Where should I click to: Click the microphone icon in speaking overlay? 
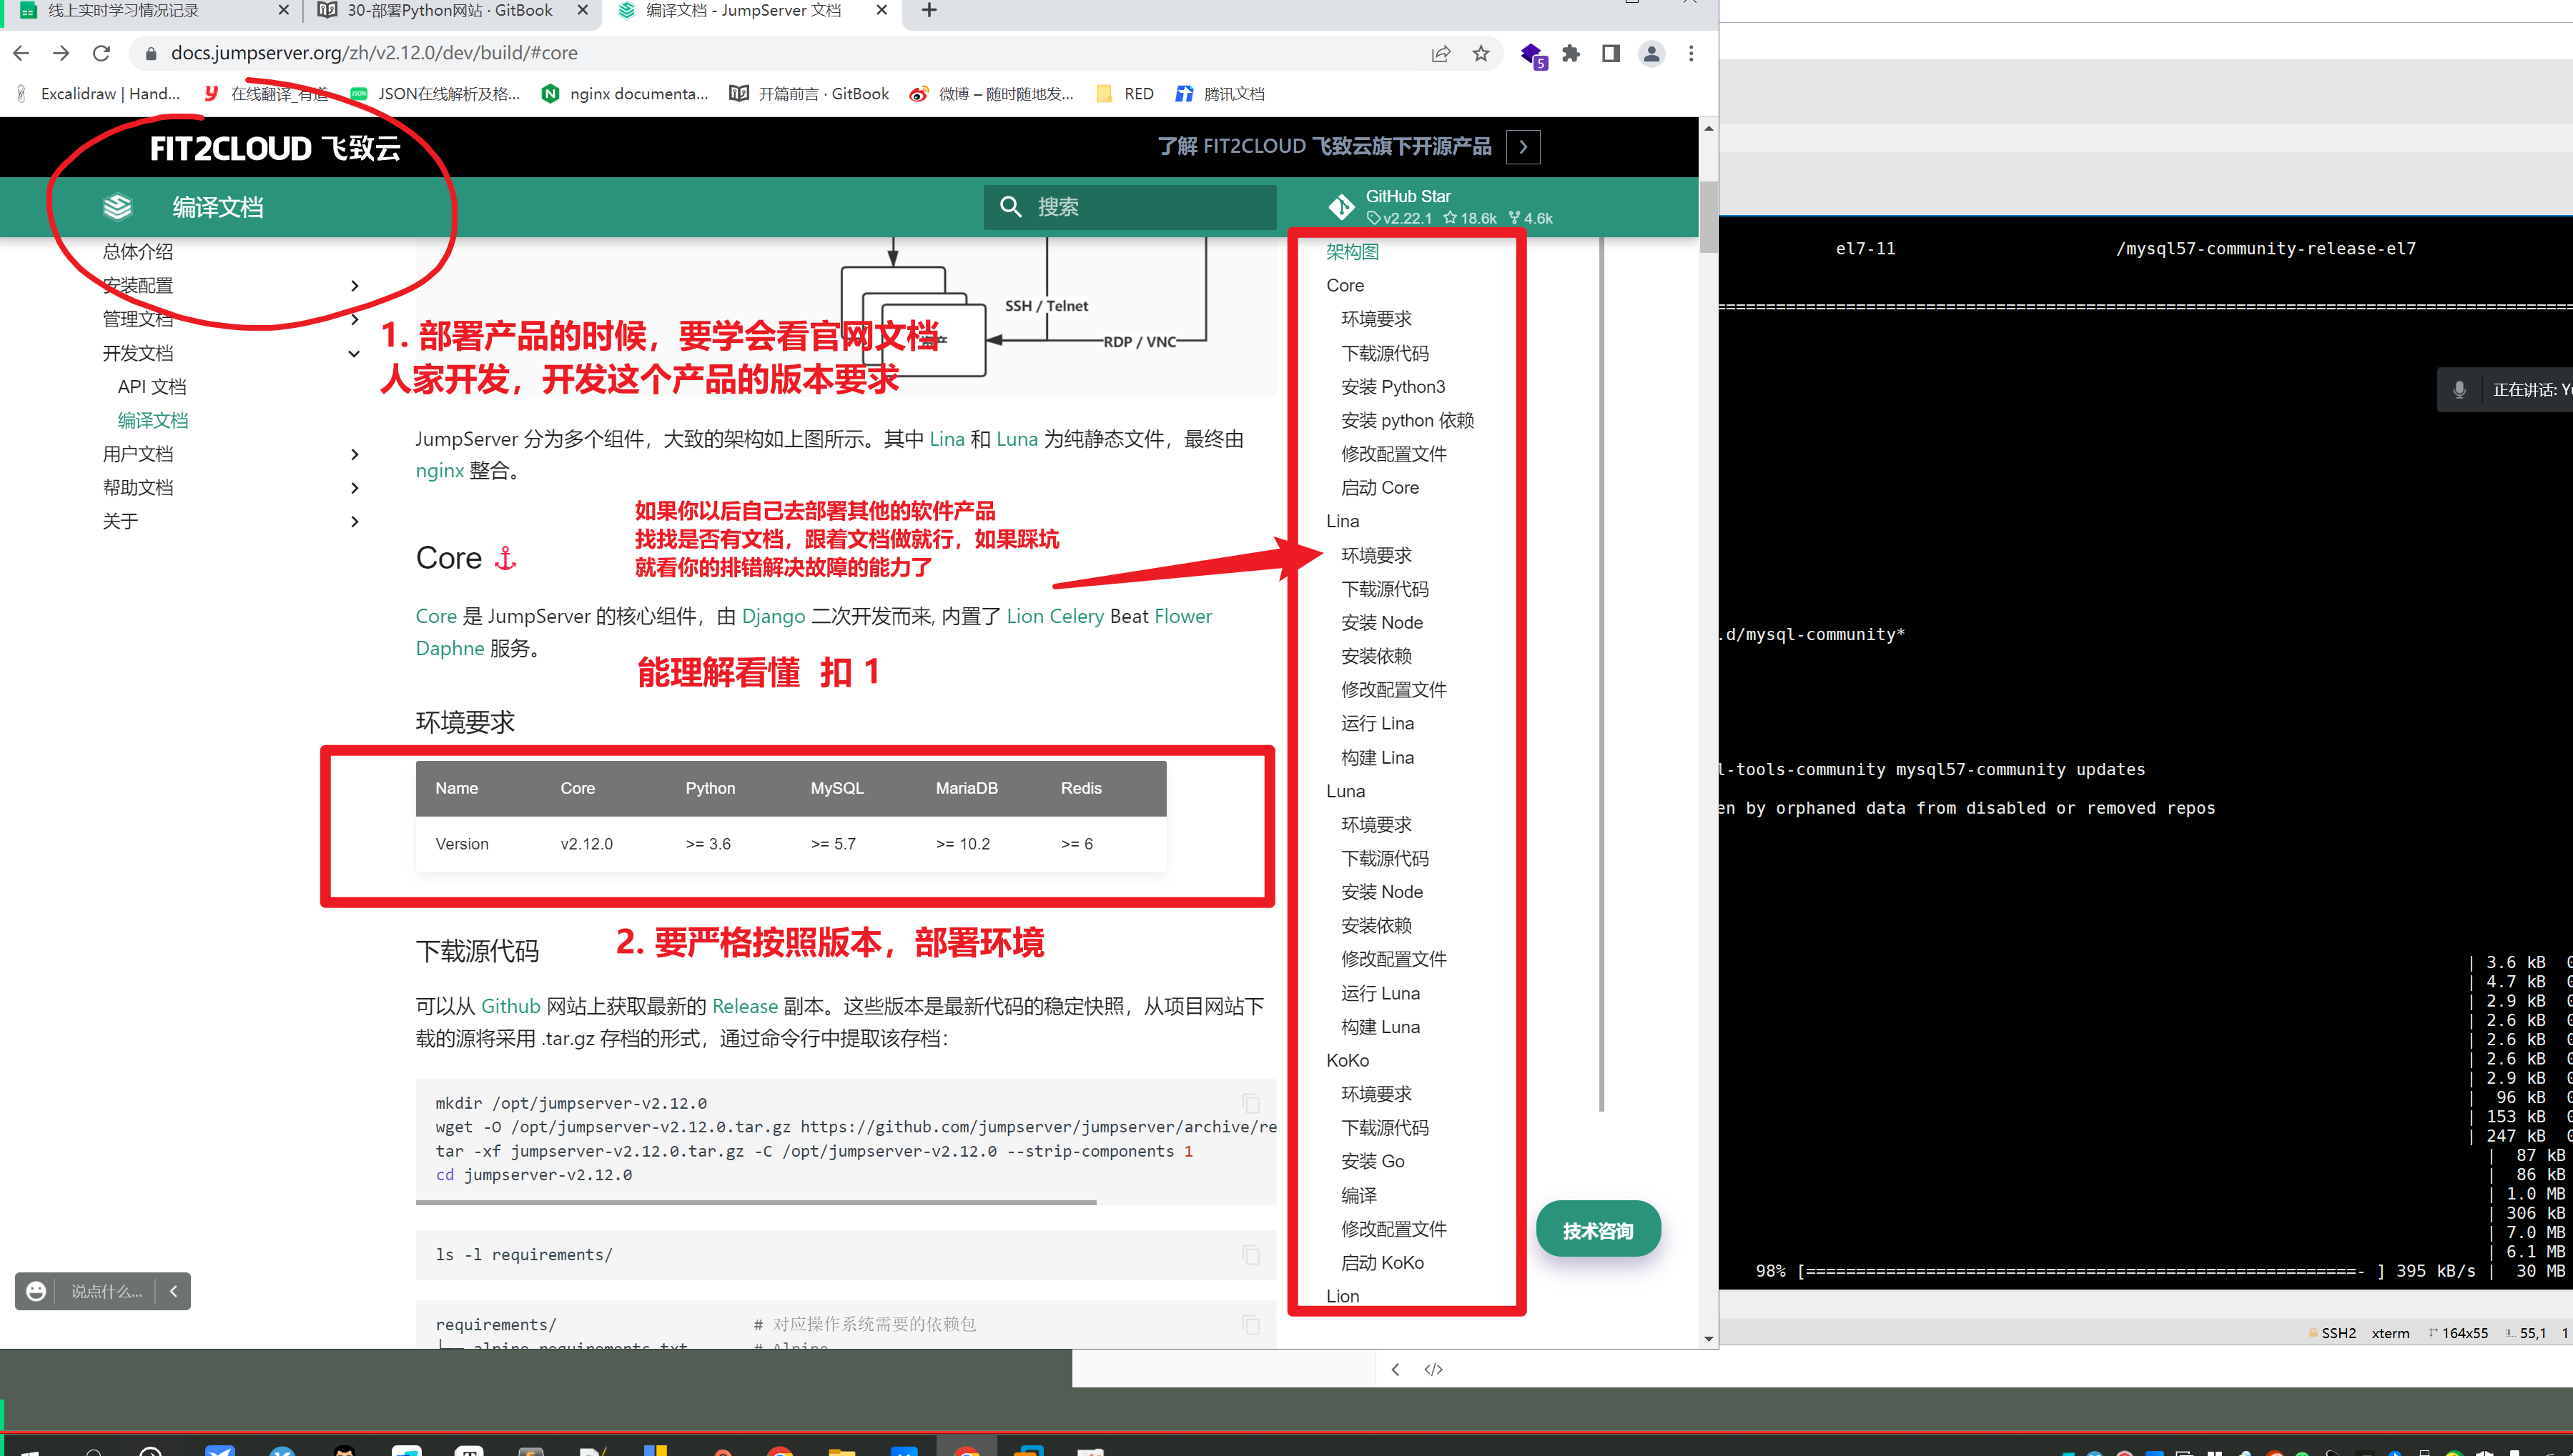pos(2459,389)
